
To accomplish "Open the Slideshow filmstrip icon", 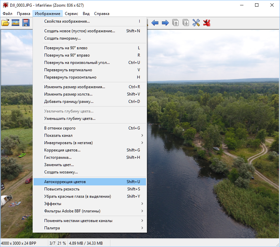I will [x=16, y=23].
